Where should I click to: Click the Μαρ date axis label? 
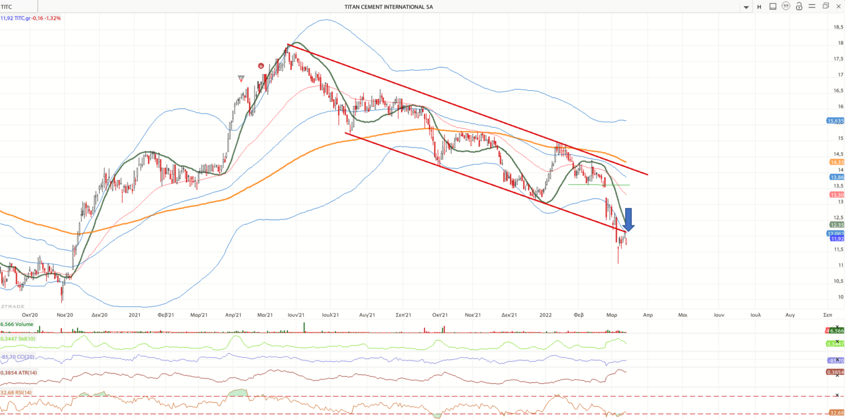tap(612, 315)
